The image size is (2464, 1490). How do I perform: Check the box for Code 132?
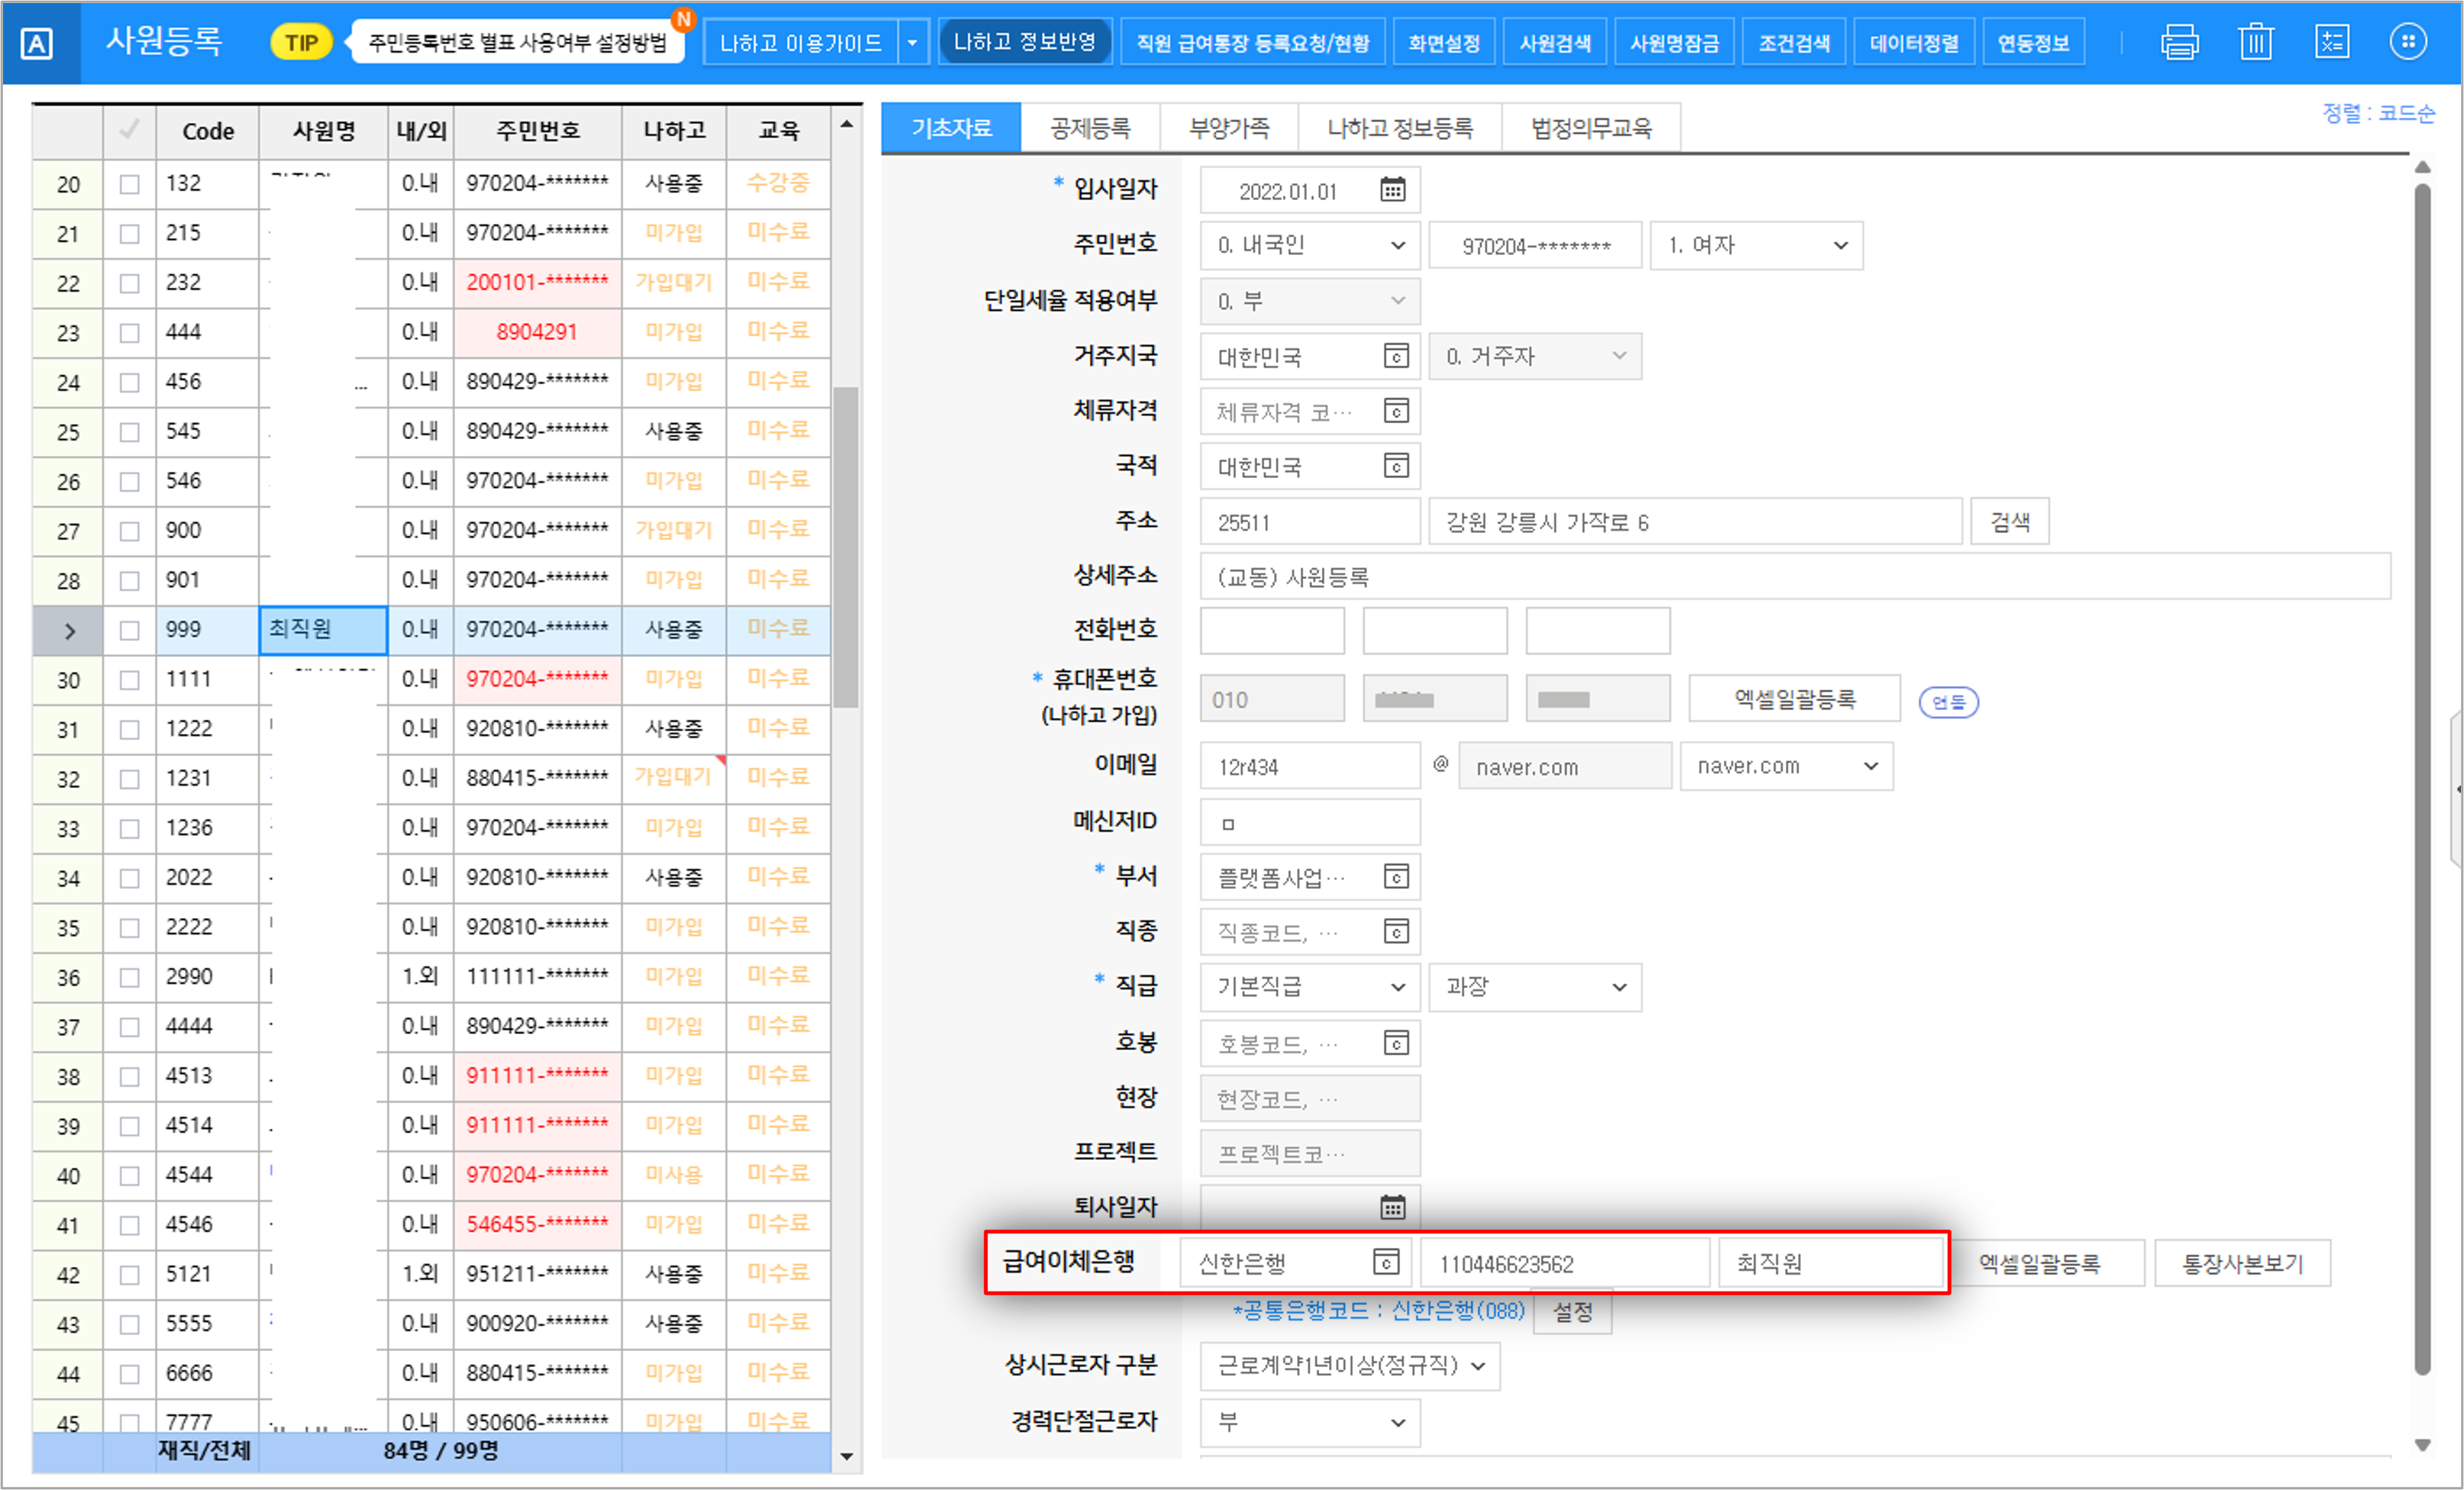129,184
